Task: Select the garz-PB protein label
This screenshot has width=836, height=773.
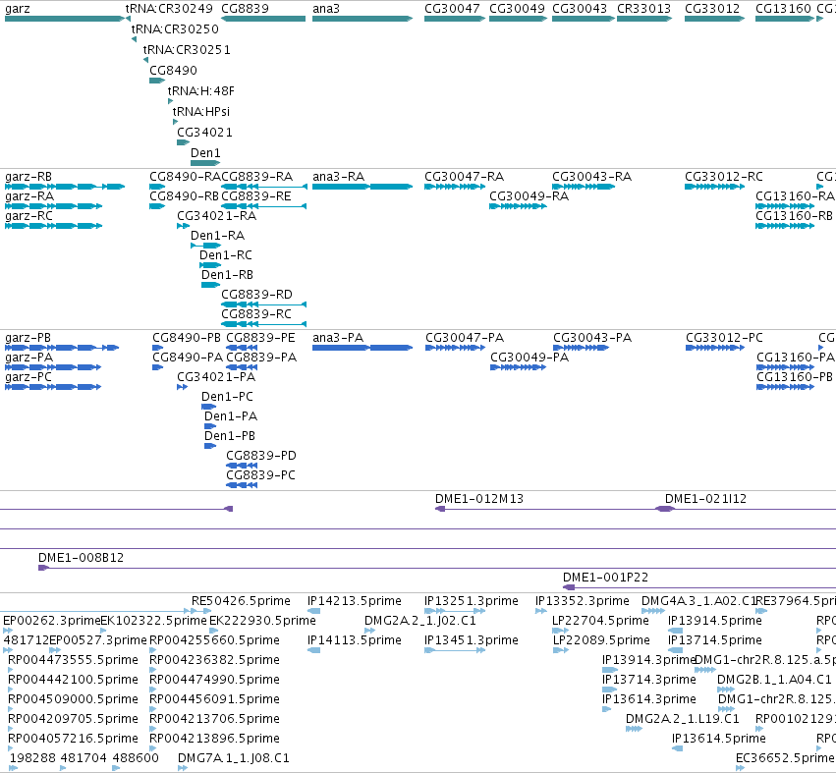Action: (28, 338)
